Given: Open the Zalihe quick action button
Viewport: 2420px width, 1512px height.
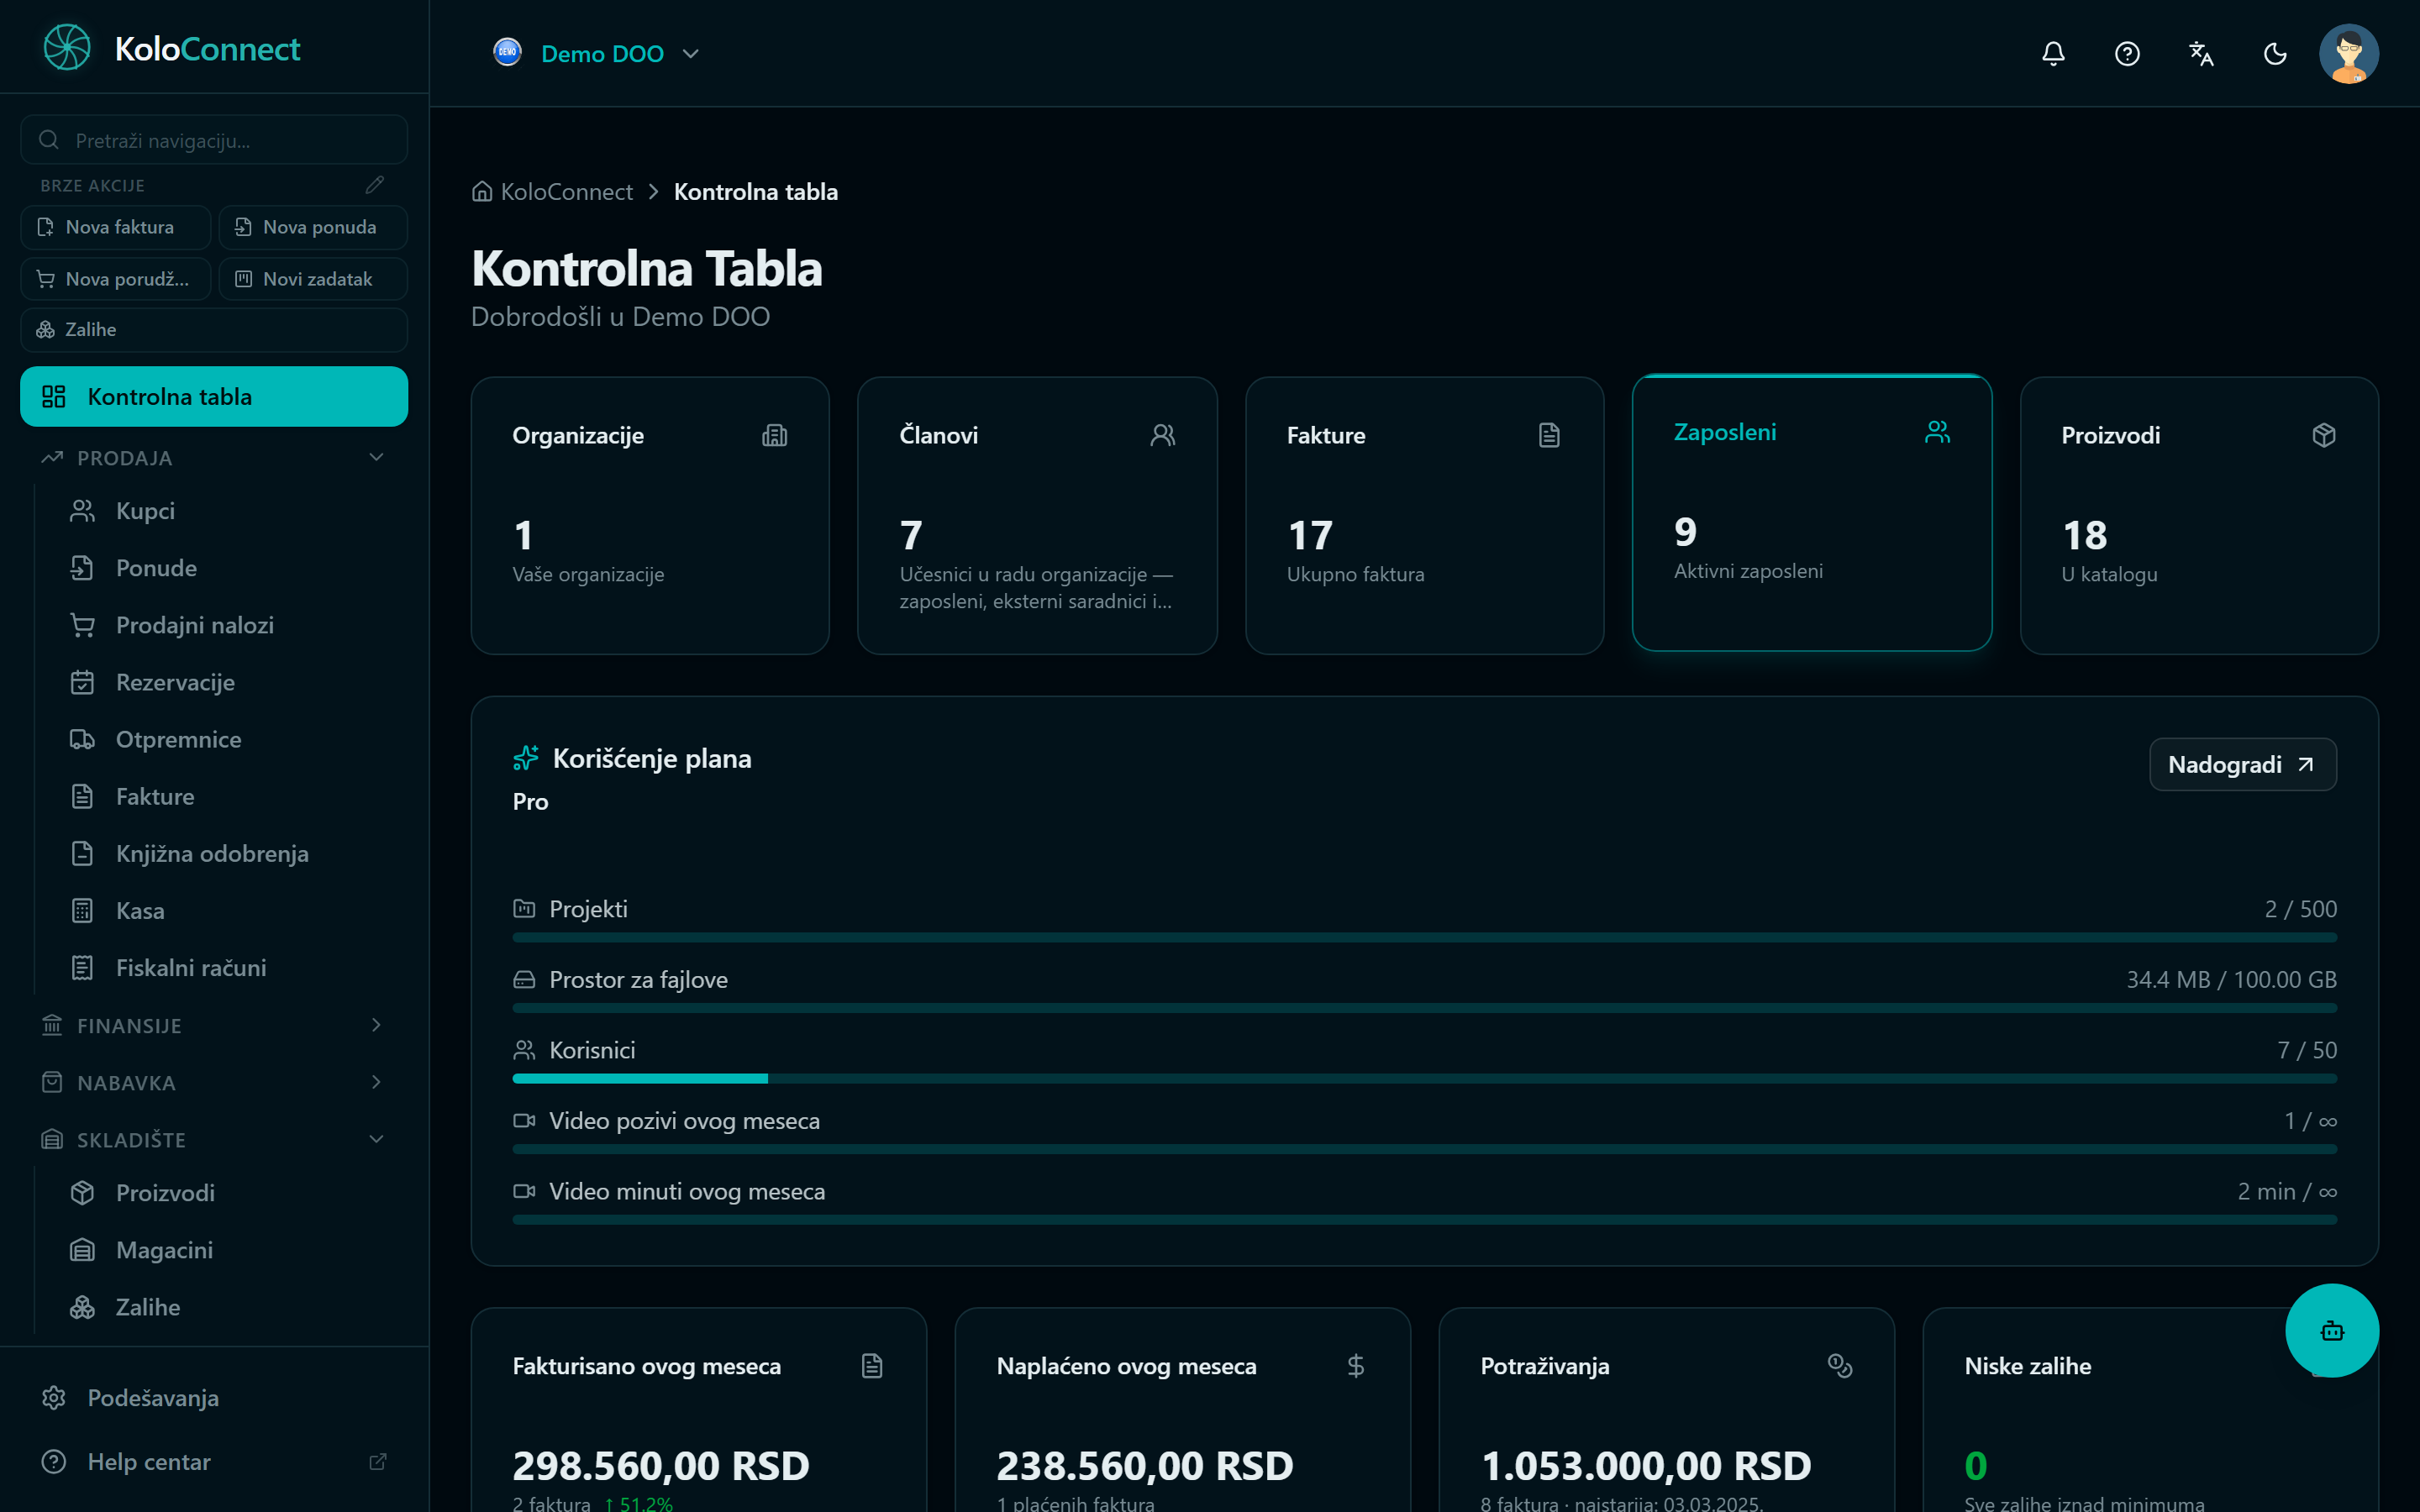Looking at the screenshot, I should (x=214, y=329).
